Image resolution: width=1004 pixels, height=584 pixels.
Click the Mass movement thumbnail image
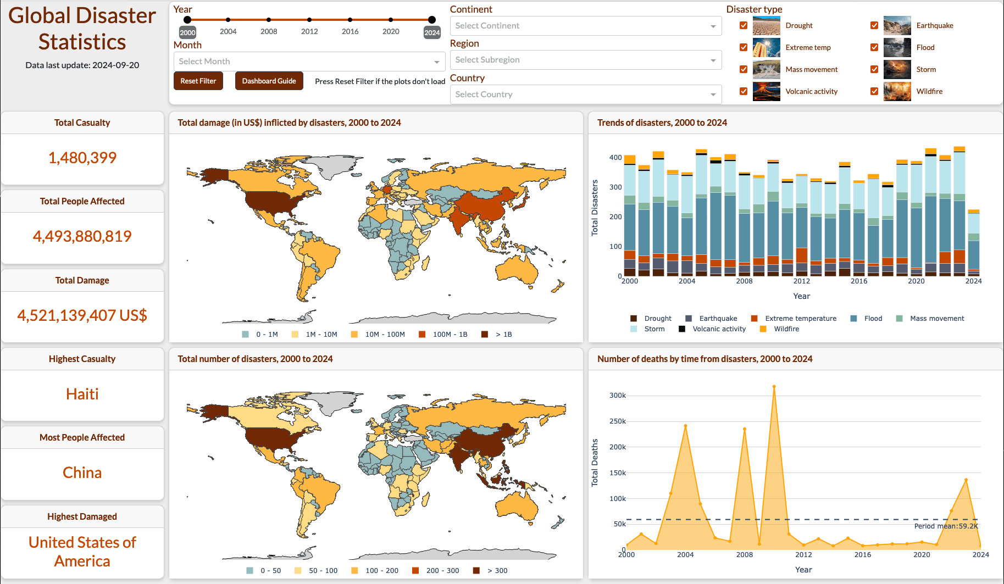[x=766, y=69]
